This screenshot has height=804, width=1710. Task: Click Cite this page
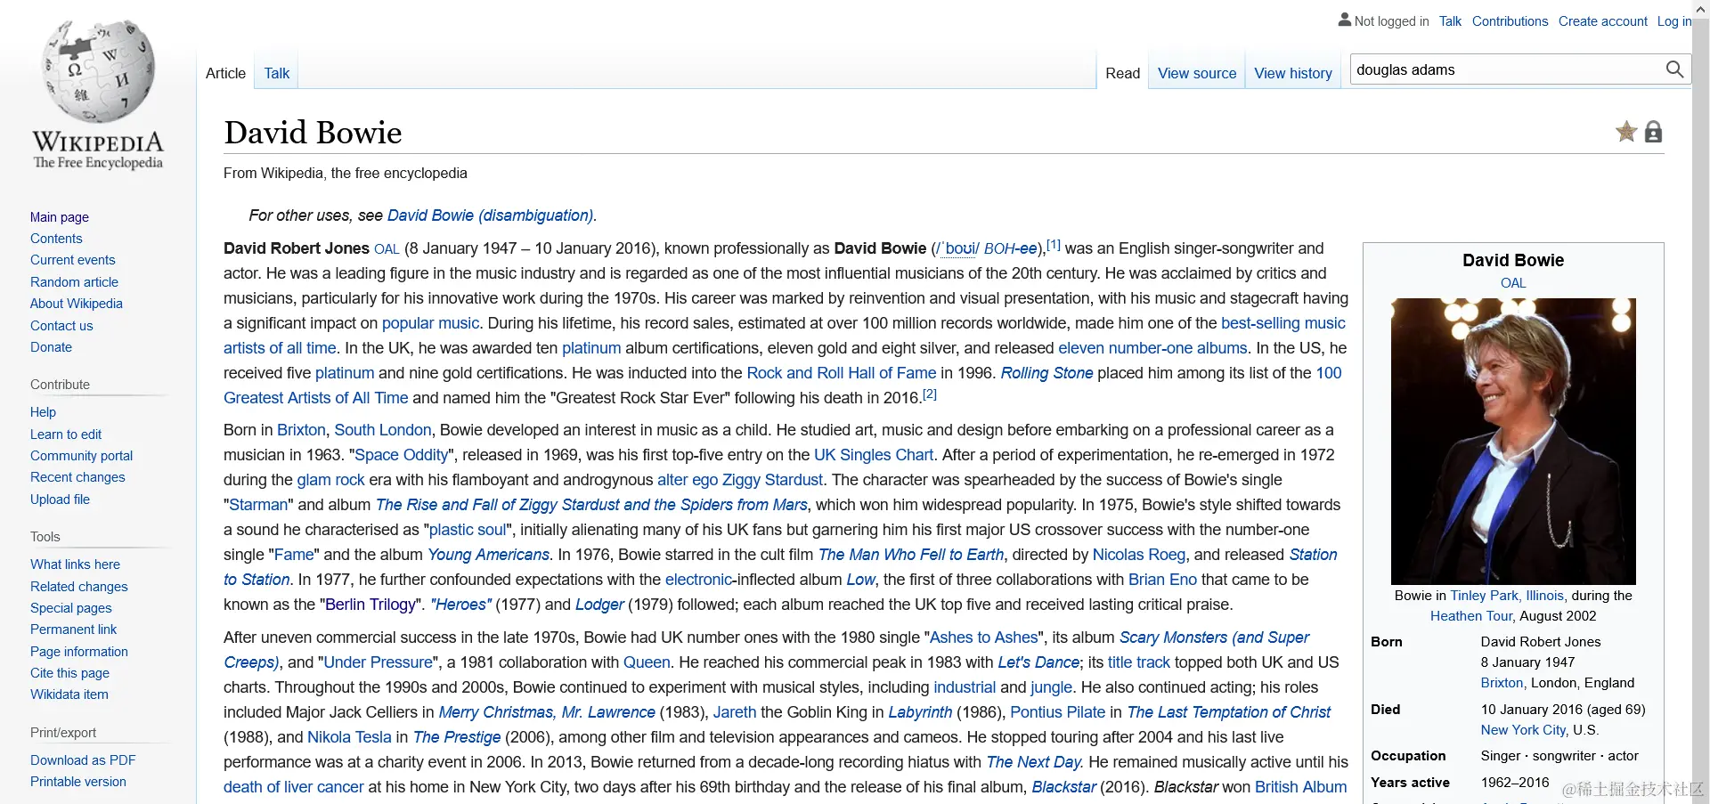click(x=69, y=673)
